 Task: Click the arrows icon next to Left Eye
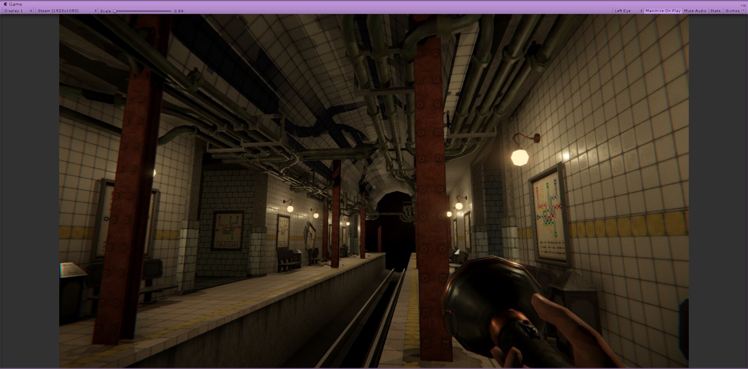641,11
